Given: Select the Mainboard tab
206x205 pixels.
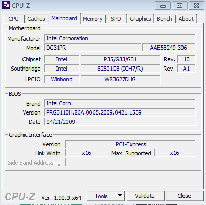Looking at the screenshot, I should (x=64, y=18).
